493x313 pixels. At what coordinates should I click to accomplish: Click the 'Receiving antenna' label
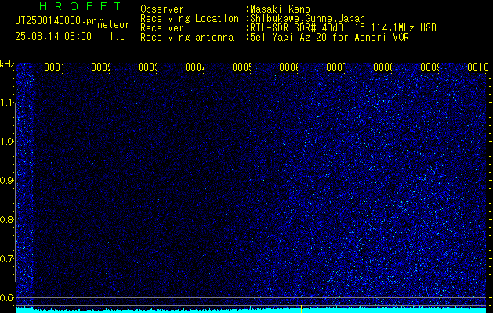click(x=187, y=38)
